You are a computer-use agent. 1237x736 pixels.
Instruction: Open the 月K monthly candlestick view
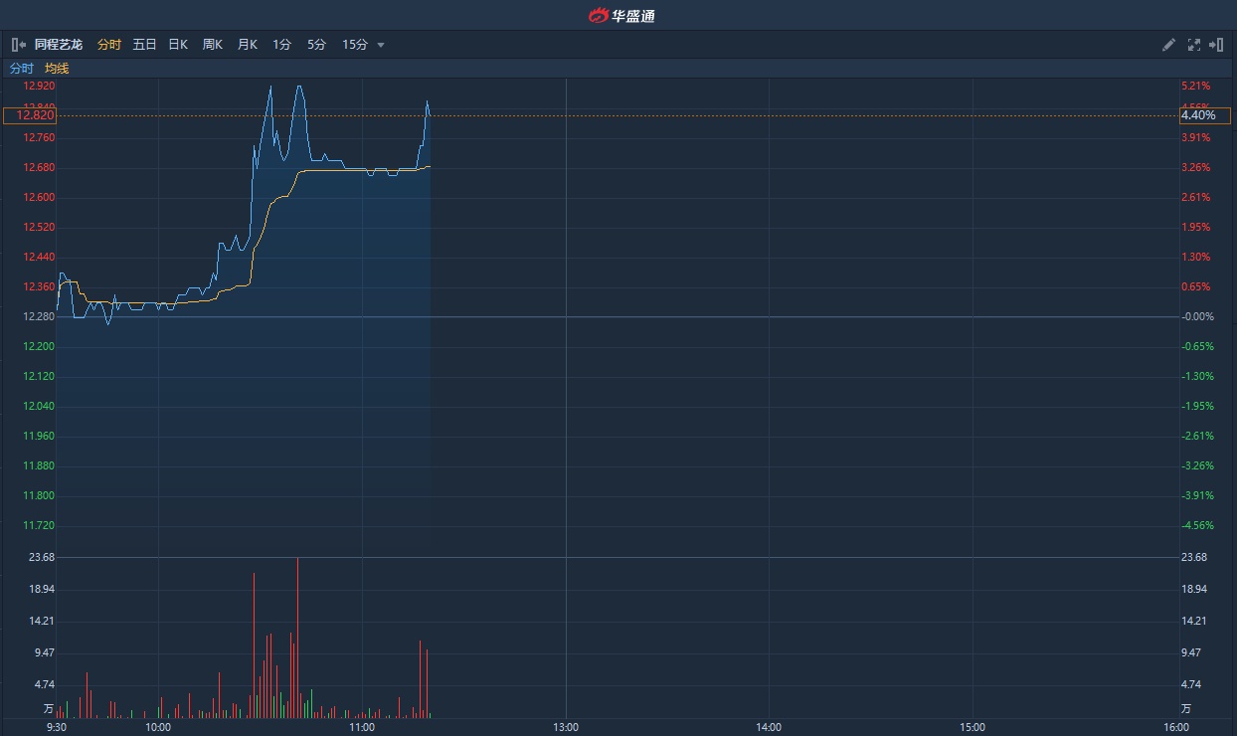pos(248,45)
